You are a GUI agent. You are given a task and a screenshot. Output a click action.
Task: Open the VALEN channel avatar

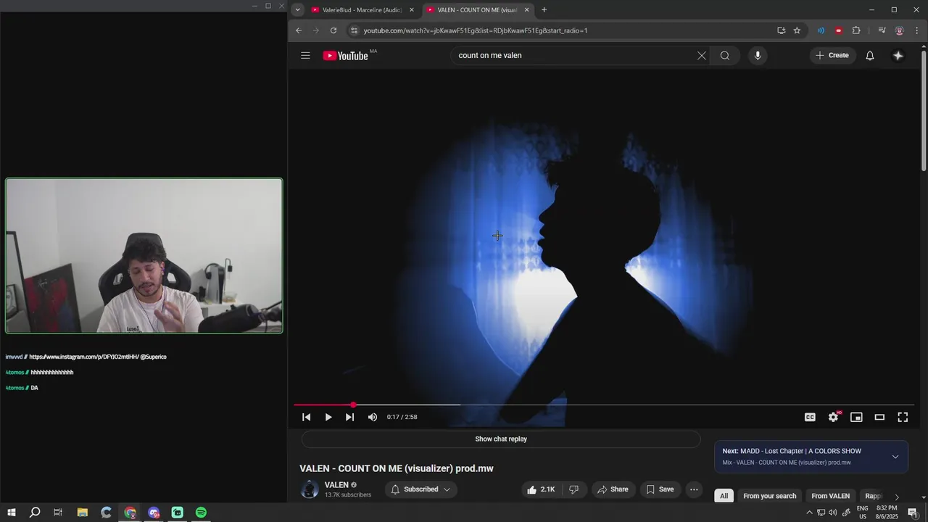(310, 489)
